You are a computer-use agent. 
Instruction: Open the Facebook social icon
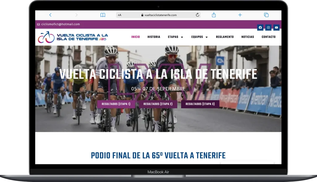260,28
